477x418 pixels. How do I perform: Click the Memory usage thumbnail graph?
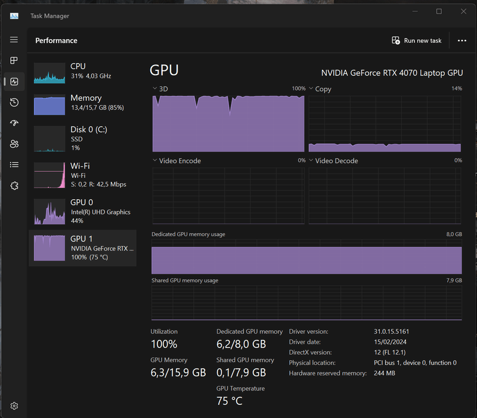pyautogui.click(x=49, y=105)
